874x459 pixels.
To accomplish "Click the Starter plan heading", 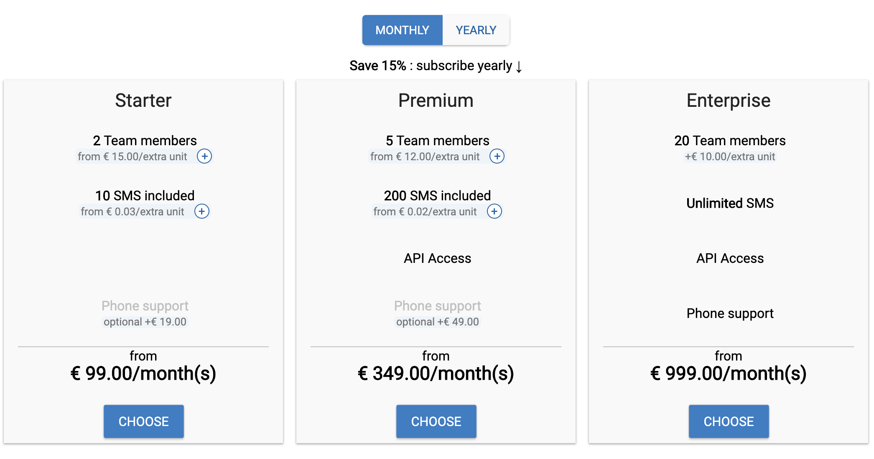I will [143, 101].
